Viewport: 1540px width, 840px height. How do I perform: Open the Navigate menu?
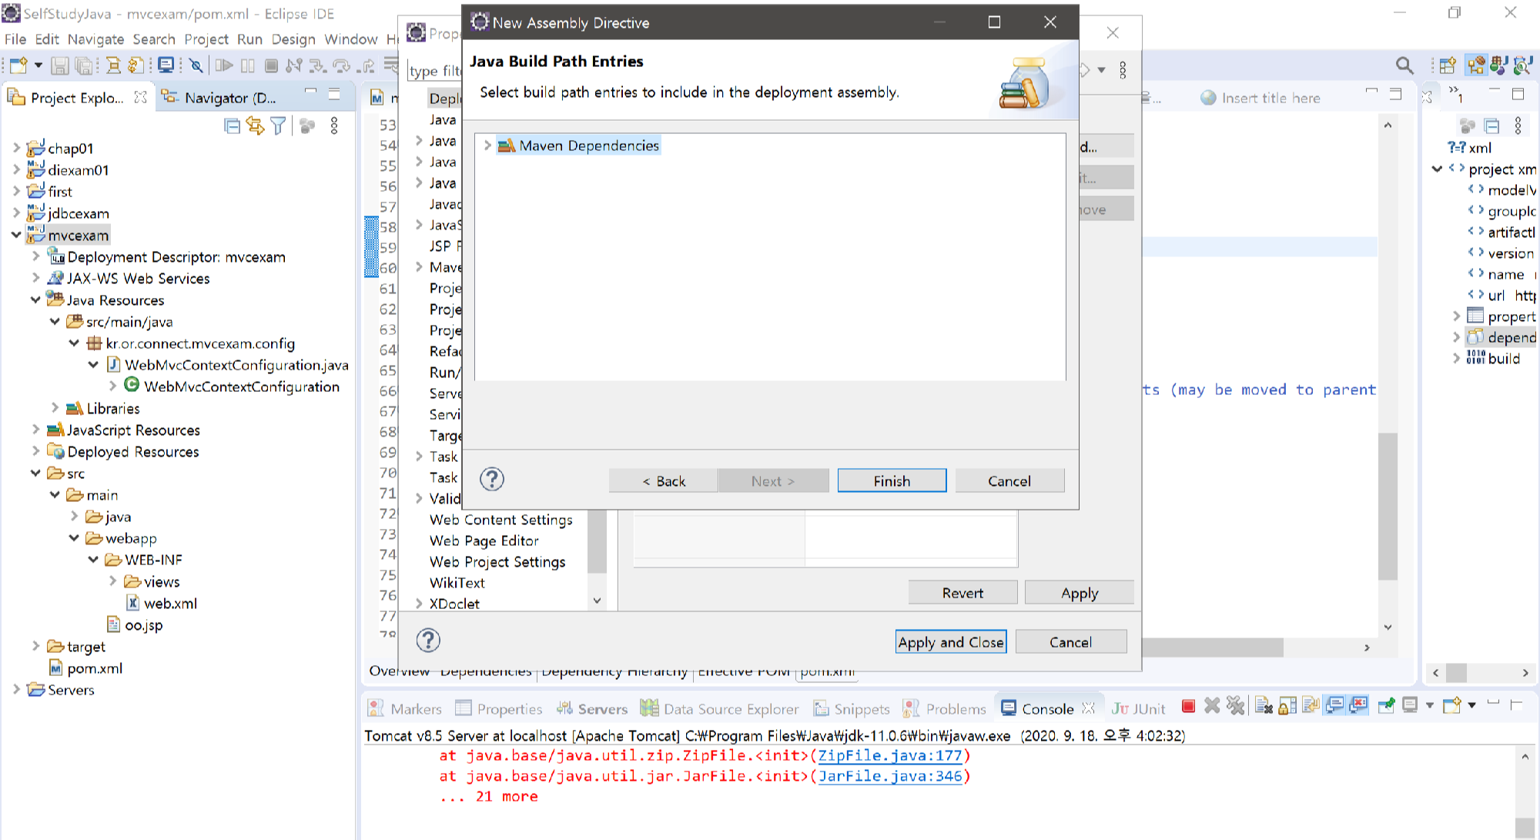pos(95,39)
